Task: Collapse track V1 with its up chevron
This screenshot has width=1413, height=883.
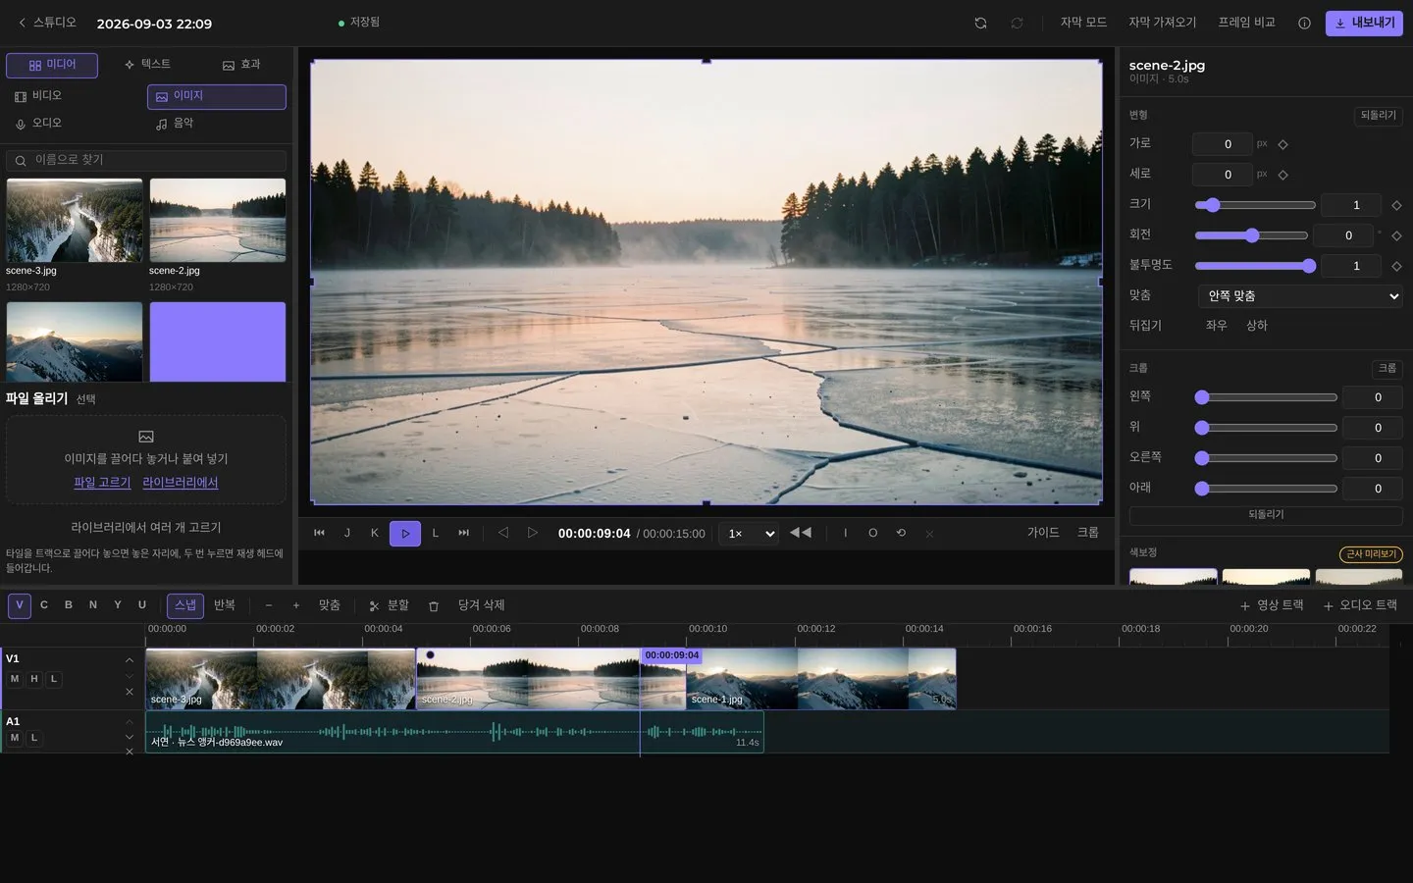Action: tap(130, 660)
